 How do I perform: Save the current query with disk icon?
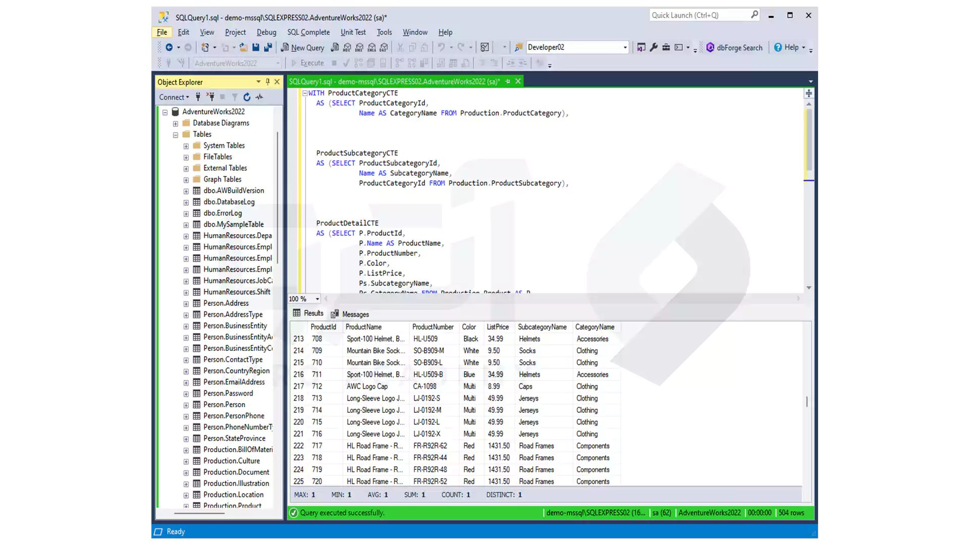pos(256,47)
